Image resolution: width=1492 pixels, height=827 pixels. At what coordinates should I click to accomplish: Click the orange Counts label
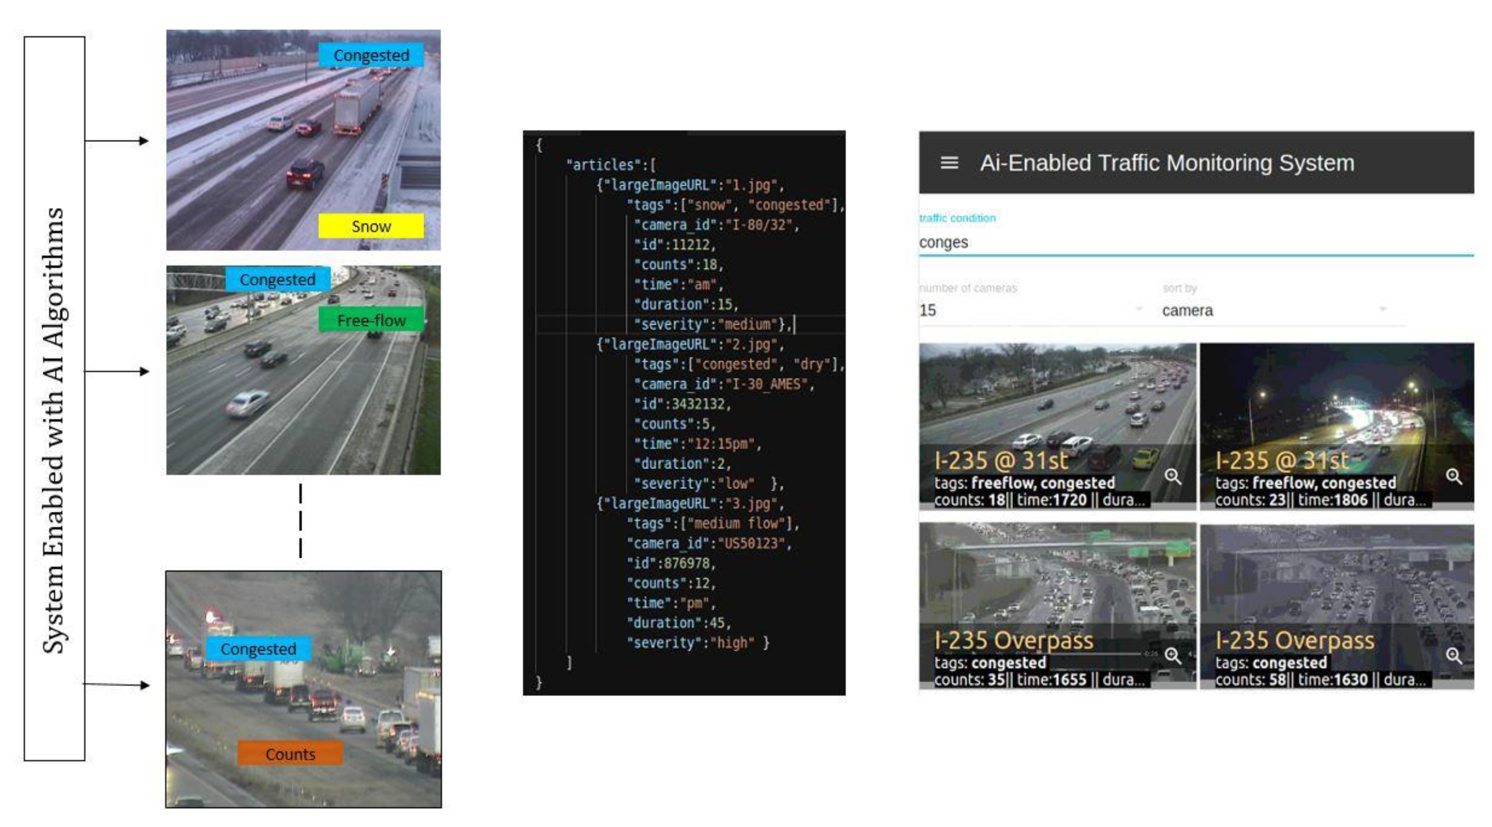click(x=289, y=754)
